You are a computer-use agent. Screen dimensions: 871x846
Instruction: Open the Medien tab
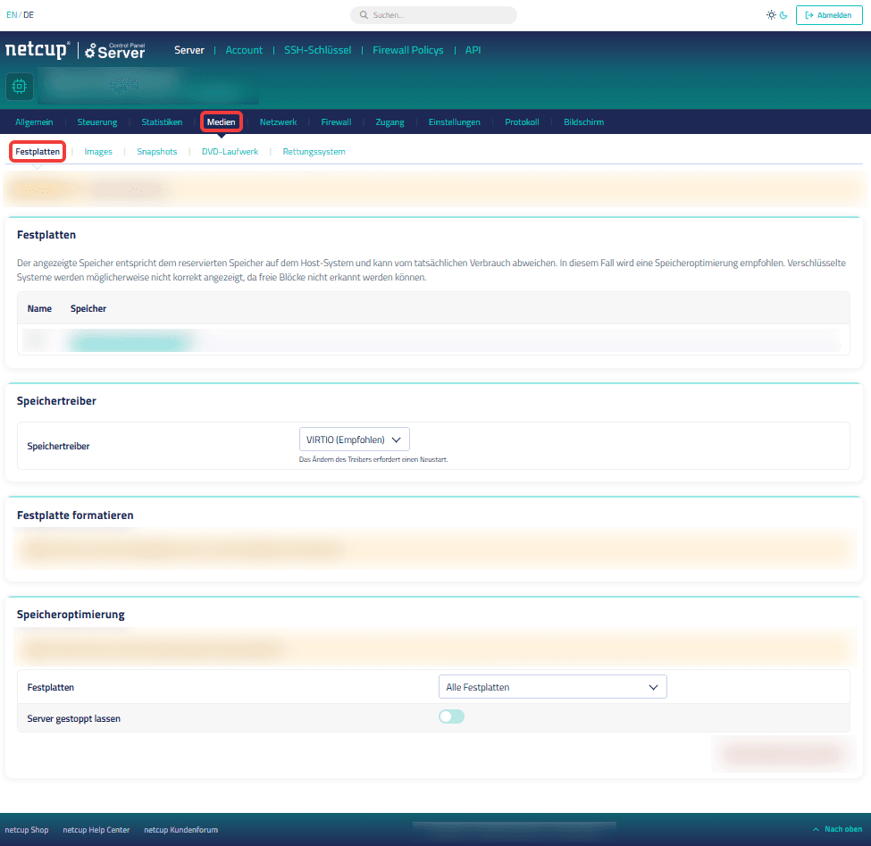[221, 122]
